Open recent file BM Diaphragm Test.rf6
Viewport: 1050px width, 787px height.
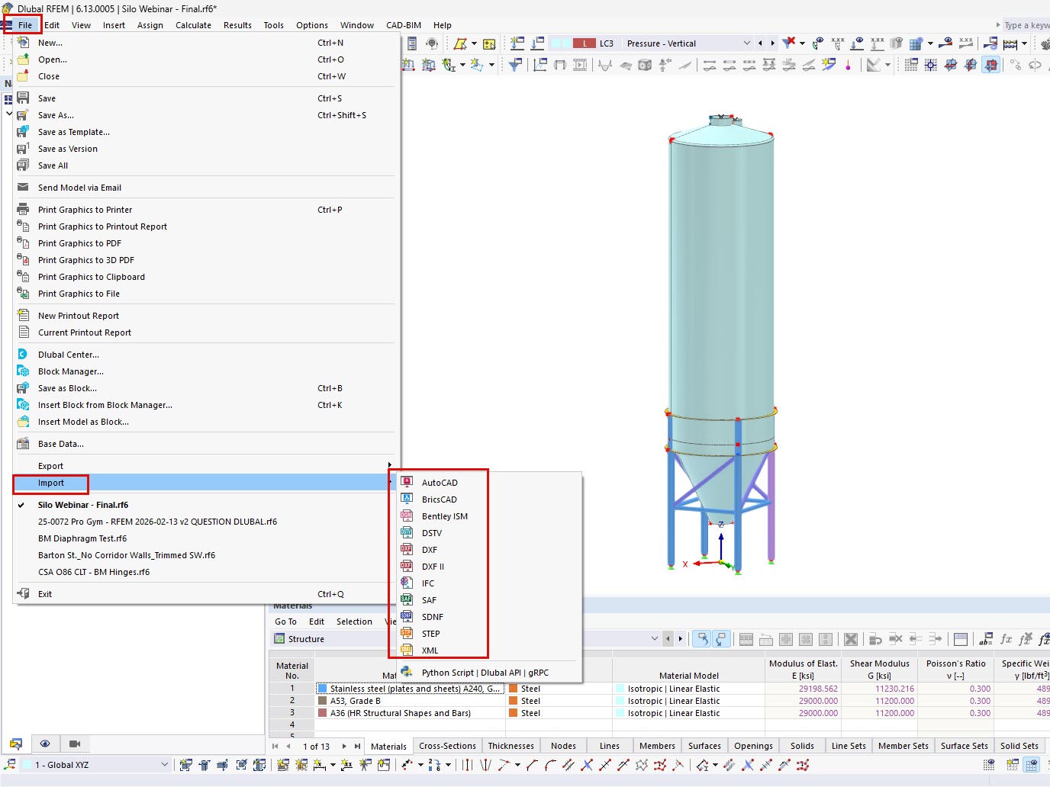82,538
